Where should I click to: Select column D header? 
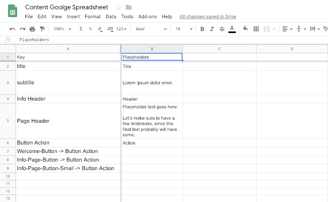[x=292, y=49]
